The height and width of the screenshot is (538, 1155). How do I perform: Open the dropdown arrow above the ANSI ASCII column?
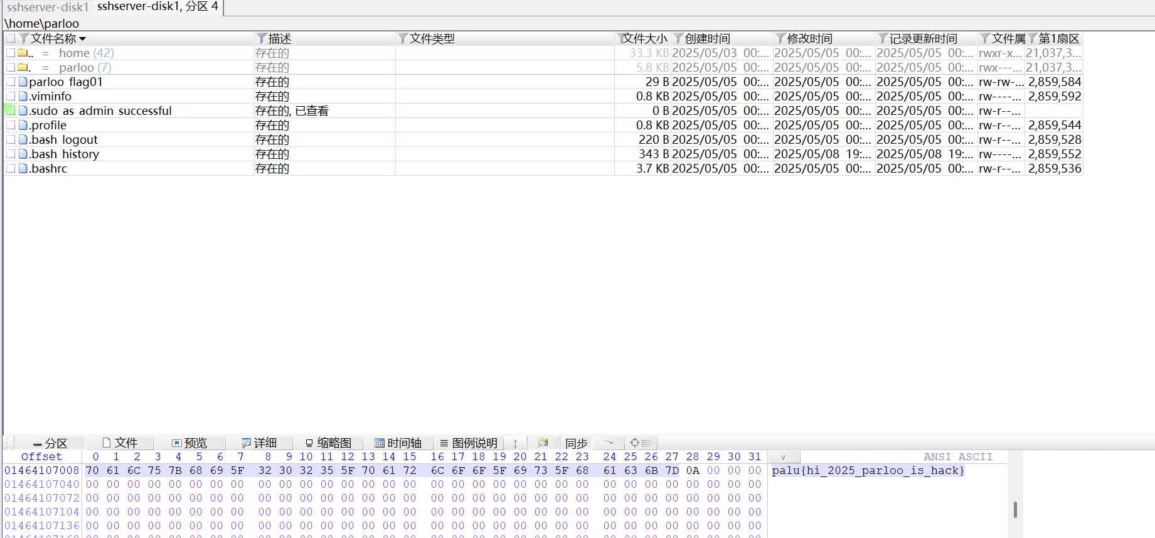pyautogui.click(x=783, y=457)
